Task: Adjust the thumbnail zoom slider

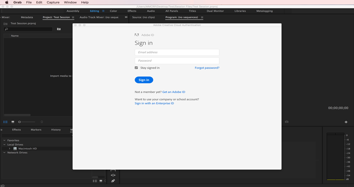Action: point(20,122)
